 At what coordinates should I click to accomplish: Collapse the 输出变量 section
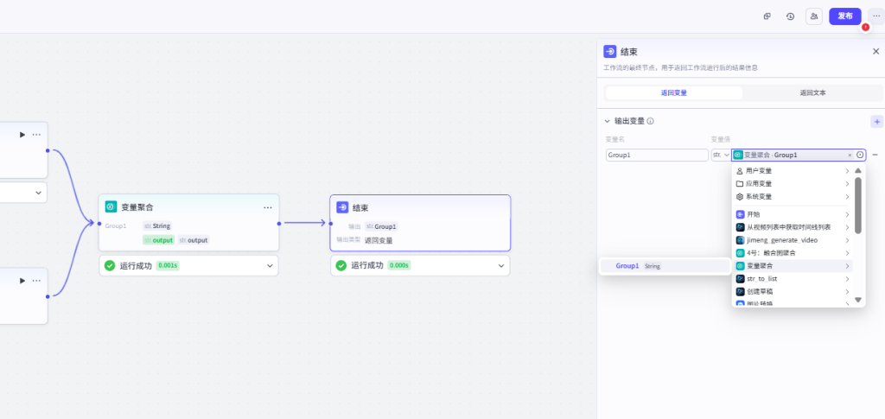click(607, 122)
